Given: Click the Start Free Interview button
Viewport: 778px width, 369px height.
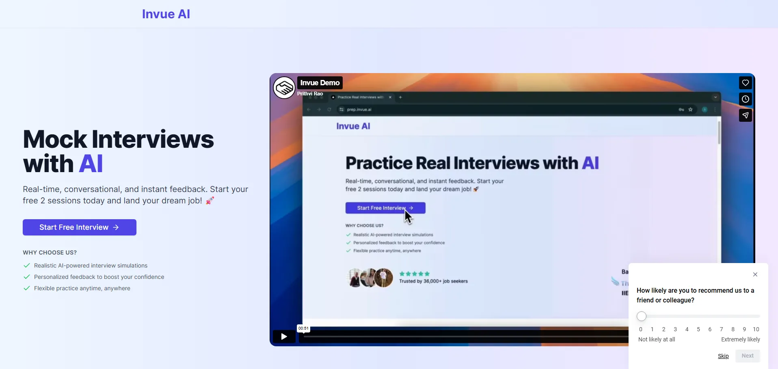Looking at the screenshot, I should (79, 227).
